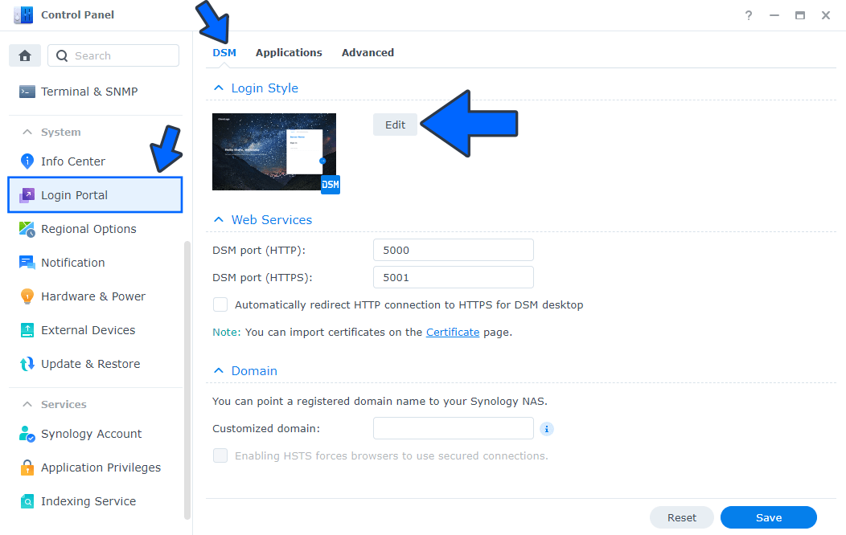Screen dimensions: 846x535
Task: Collapse the Login Style section
Action: 218,88
